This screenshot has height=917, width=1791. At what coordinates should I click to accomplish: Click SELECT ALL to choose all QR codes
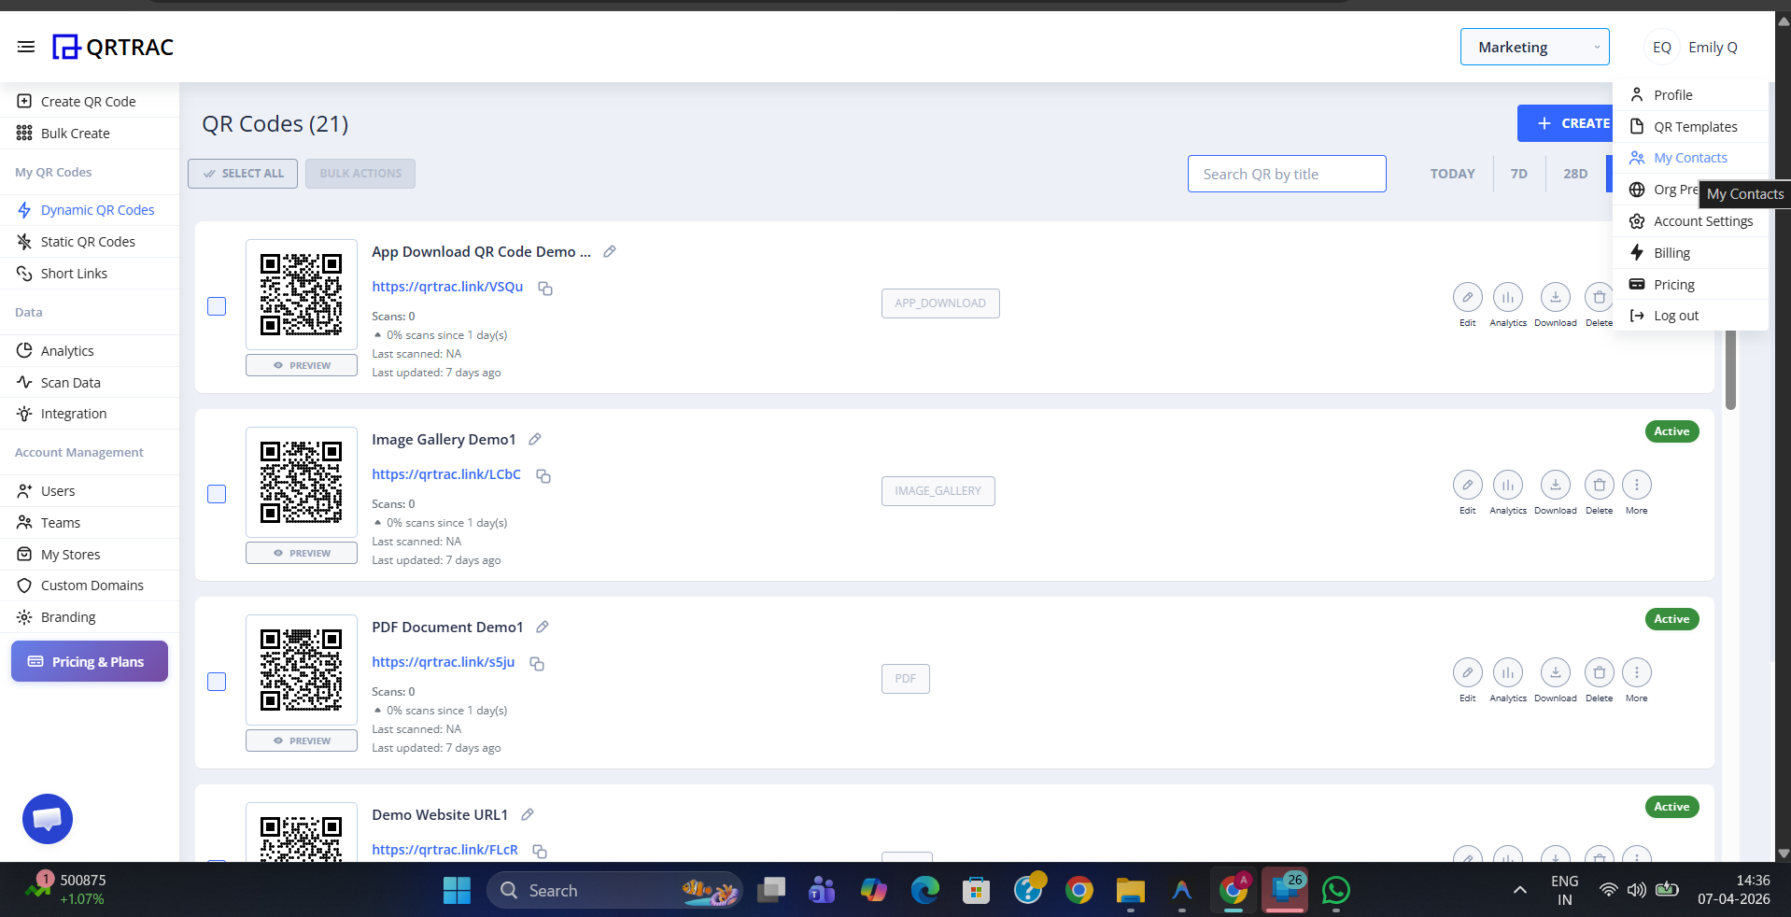242,173
